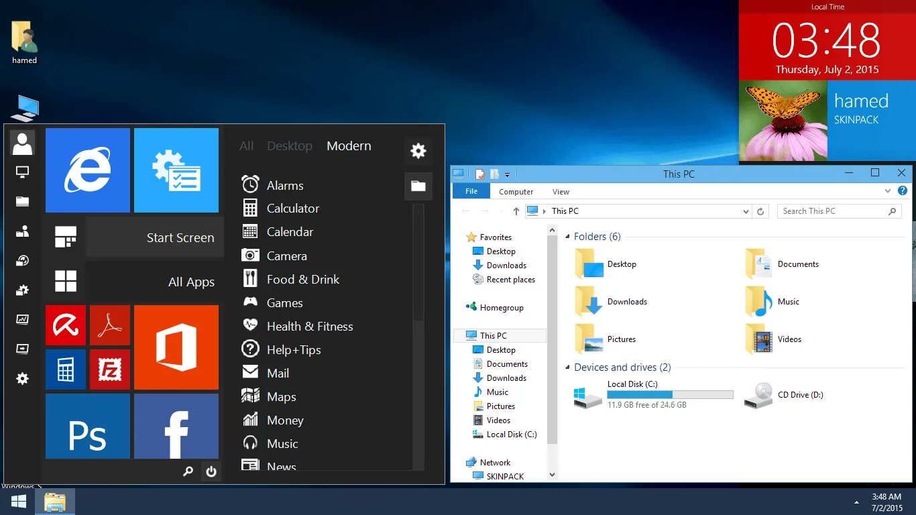Launch the Avira antivirus tile
The width and height of the screenshot is (916, 515).
click(x=66, y=325)
